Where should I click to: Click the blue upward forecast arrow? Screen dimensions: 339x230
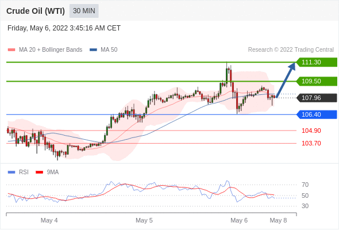click(286, 80)
